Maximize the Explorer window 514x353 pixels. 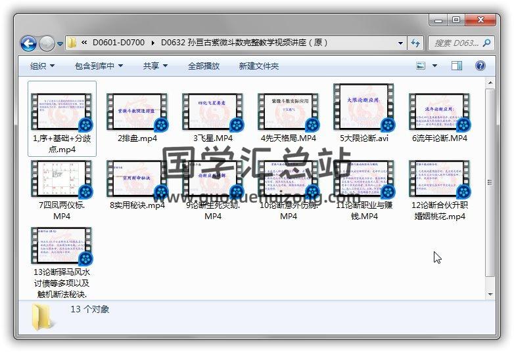(x=456, y=20)
